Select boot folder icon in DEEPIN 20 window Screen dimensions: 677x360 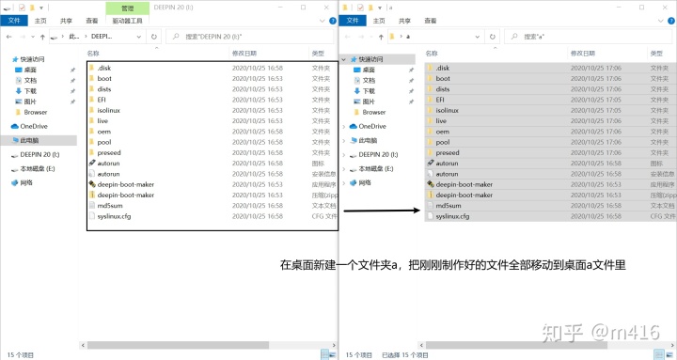click(91, 78)
